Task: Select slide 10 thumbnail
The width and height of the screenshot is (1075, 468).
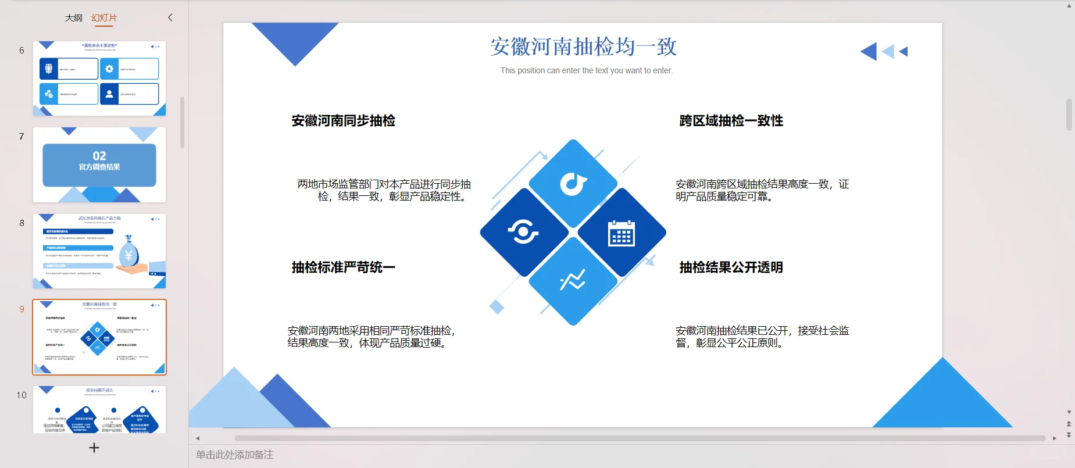Action: click(99, 409)
